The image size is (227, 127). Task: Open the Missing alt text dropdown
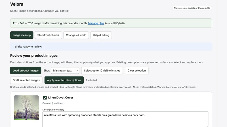65,71
